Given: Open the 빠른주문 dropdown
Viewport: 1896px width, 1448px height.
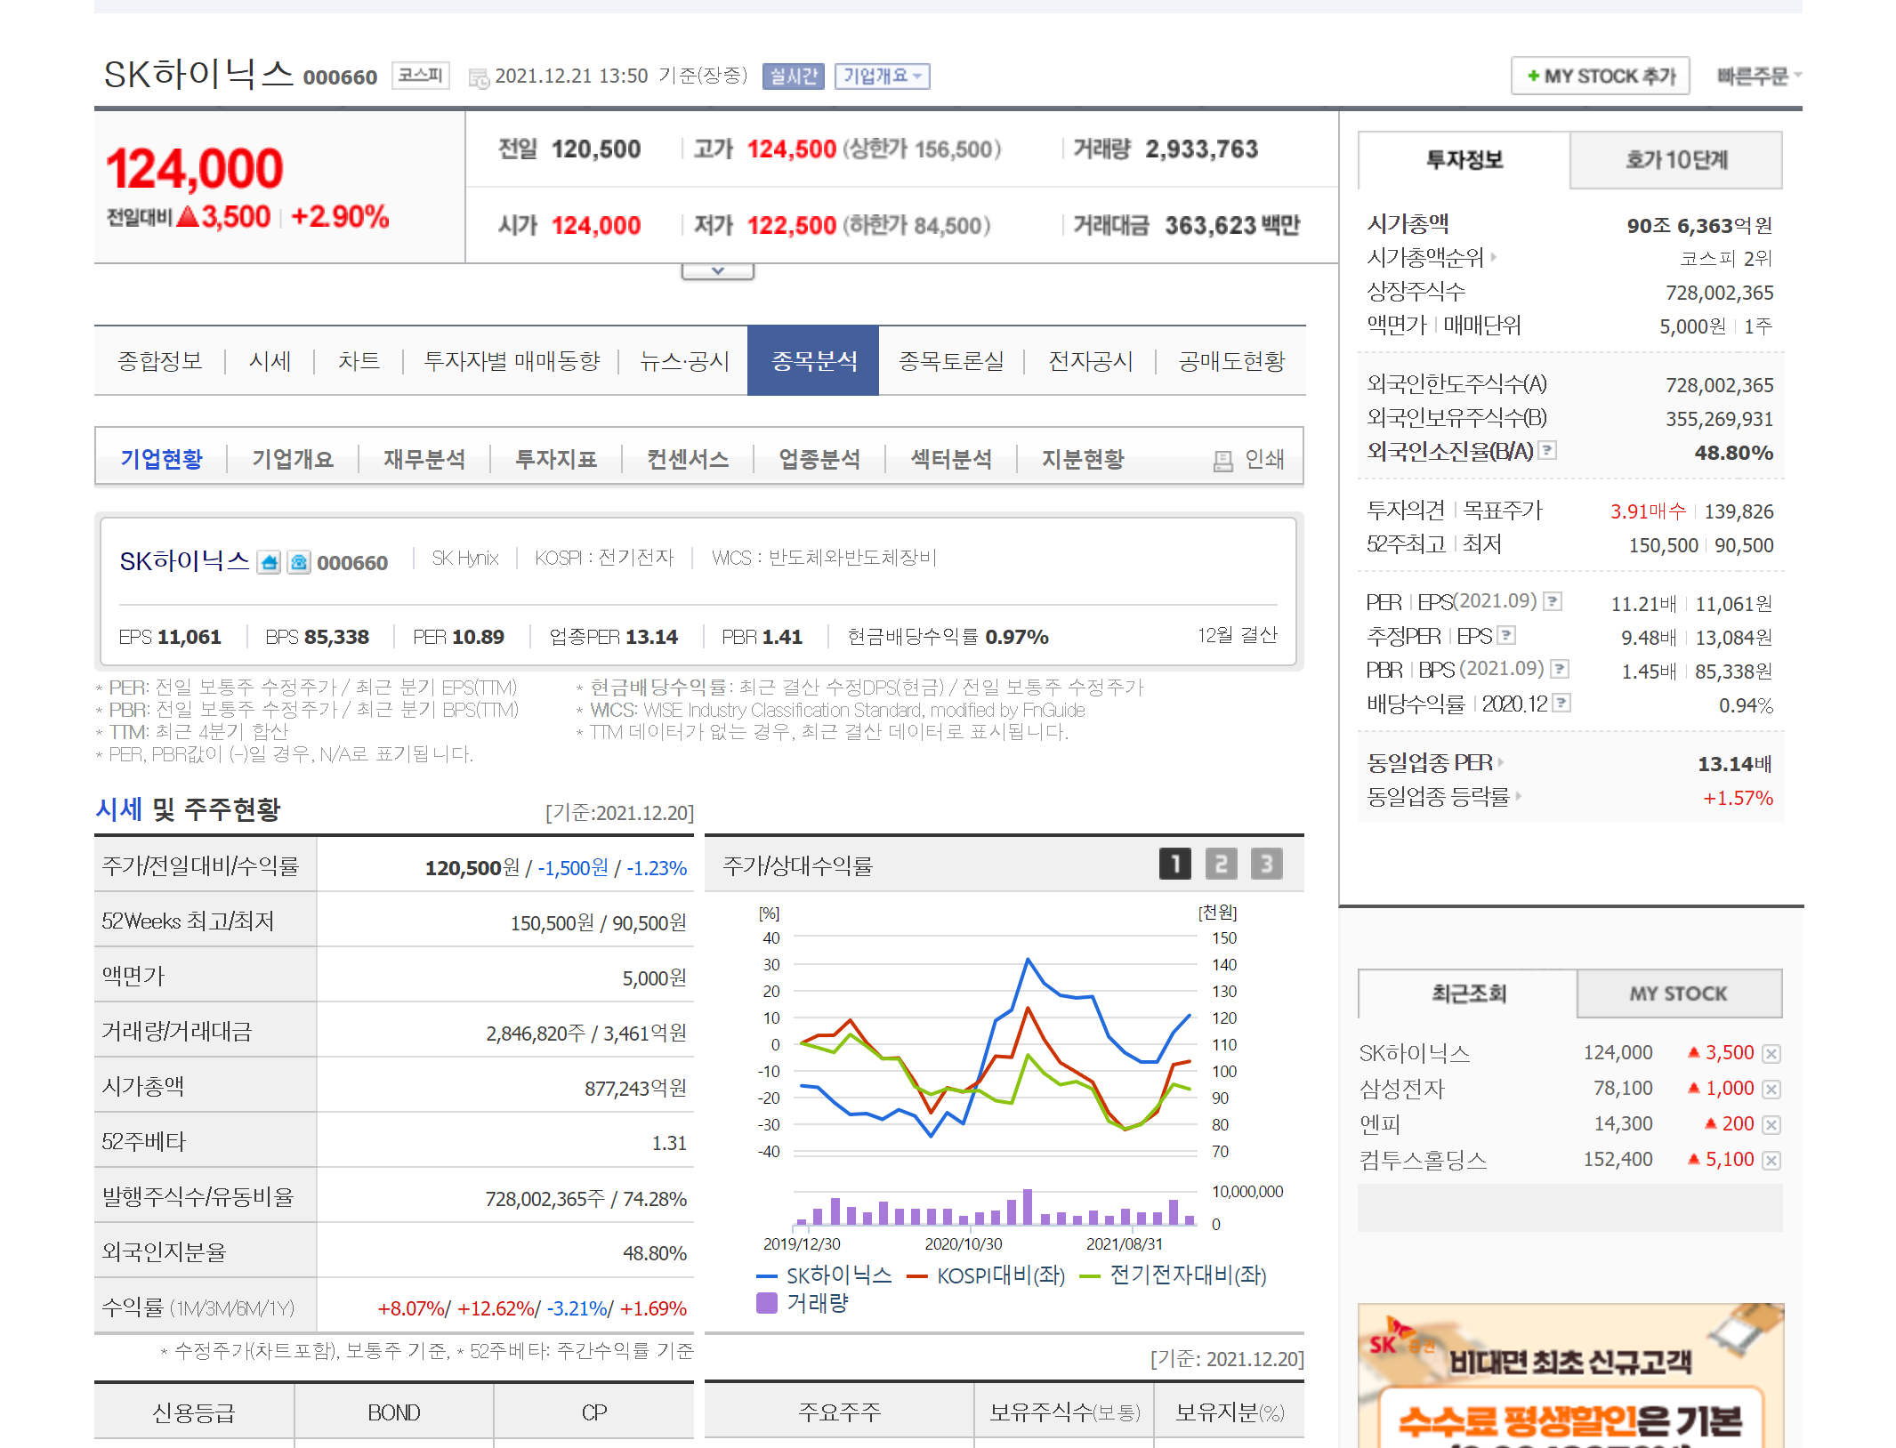Looking at the screenshot, I should [1759, 76].
